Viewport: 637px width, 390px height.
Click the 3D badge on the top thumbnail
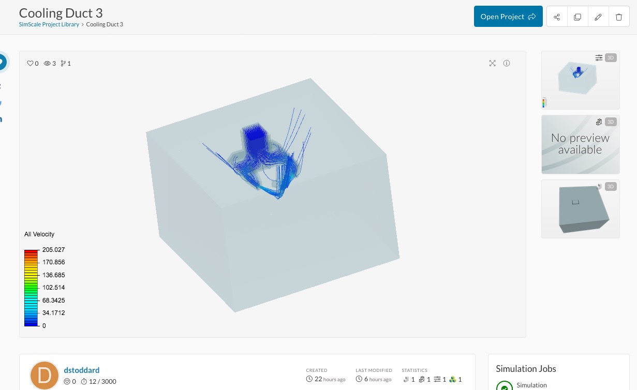click(x=611, y=57)
